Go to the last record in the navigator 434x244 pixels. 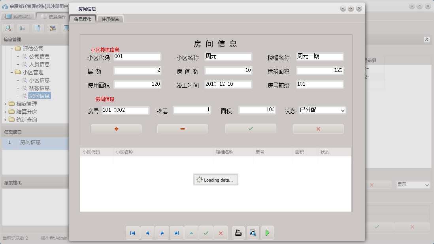tap(177, 233)
